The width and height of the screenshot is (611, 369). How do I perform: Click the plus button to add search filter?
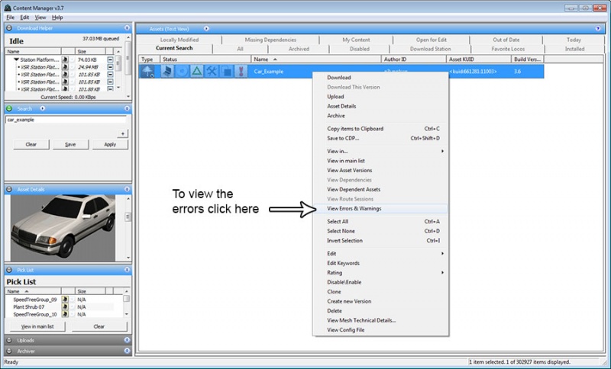(x=123, y=133)
